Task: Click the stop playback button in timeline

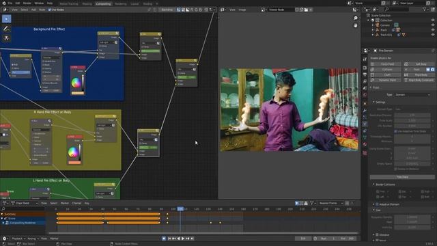Action: point(164,238)
